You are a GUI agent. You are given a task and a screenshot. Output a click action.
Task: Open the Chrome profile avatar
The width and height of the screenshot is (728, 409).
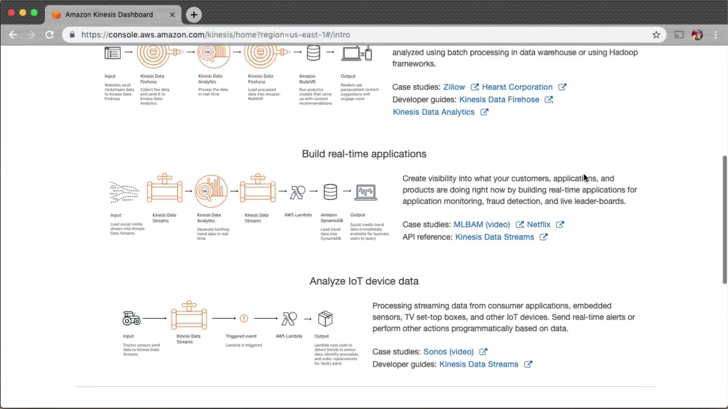pos(697,35)
